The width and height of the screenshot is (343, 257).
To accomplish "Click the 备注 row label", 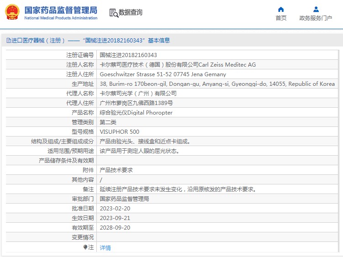I will pyautogui.click(x=88, y=189).
